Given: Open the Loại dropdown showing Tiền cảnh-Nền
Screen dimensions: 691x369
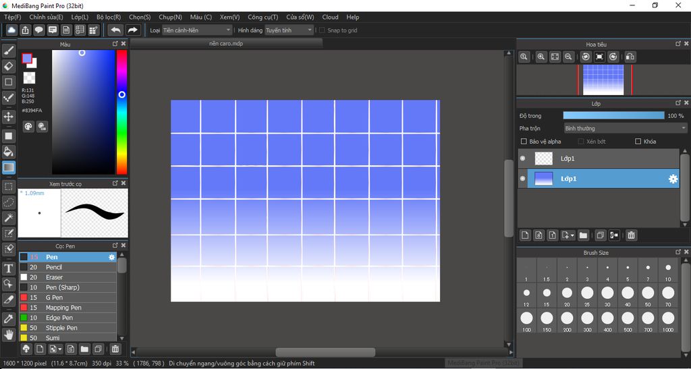Looking at the screenshot, I should pos(196,30).
